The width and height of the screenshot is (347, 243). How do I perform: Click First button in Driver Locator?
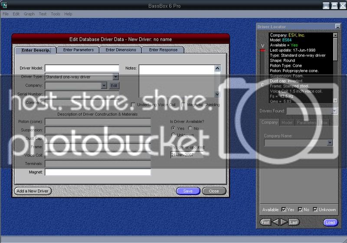[x=265, y=222]
